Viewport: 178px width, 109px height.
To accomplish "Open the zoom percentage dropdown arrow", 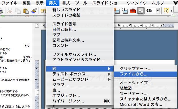I will click(158, 11).
